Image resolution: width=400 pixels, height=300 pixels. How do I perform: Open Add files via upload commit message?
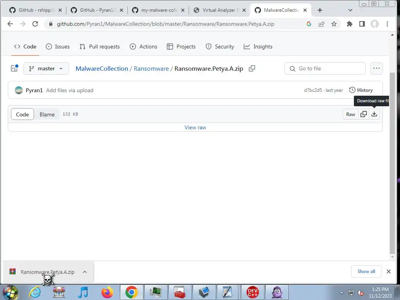(x=70, y=90)
